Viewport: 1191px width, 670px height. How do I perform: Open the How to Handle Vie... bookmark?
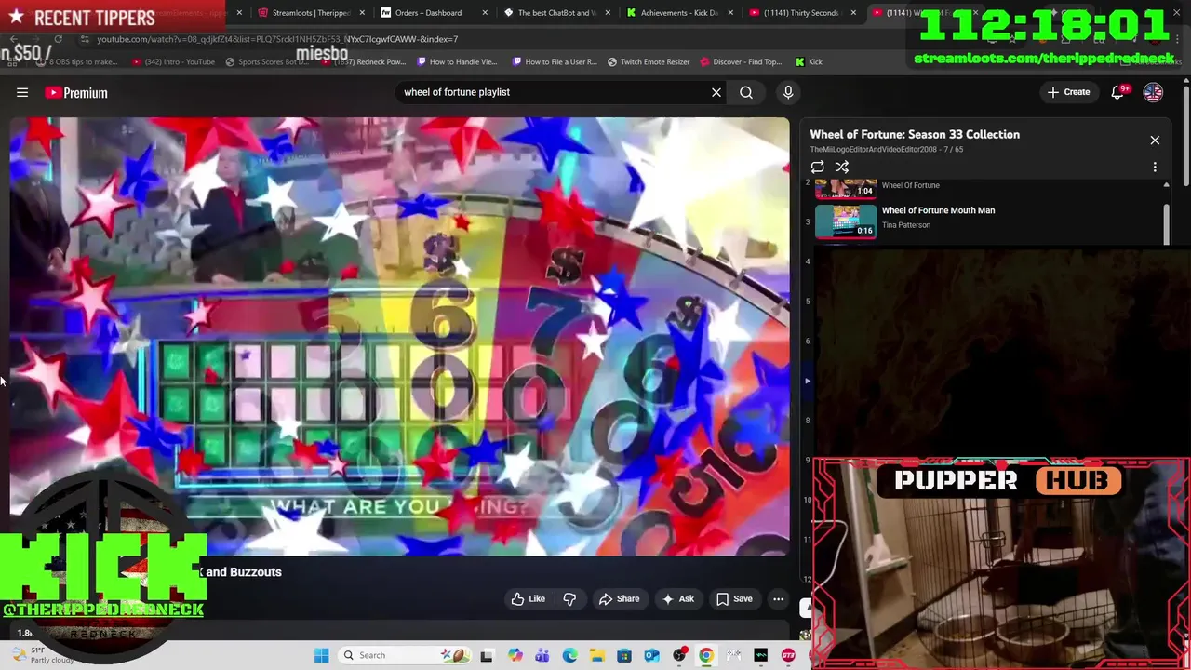click(x=457, y=61)
